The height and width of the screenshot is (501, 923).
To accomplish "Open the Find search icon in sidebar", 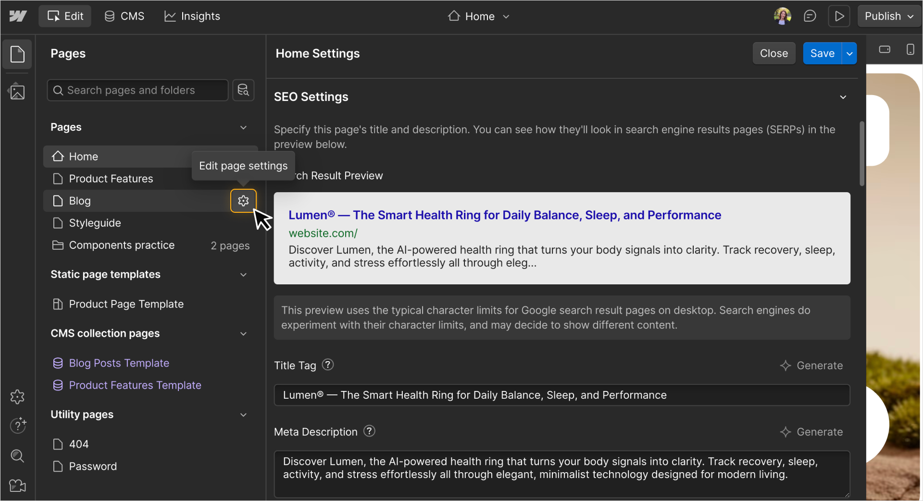I will click(x=17, y=456).
